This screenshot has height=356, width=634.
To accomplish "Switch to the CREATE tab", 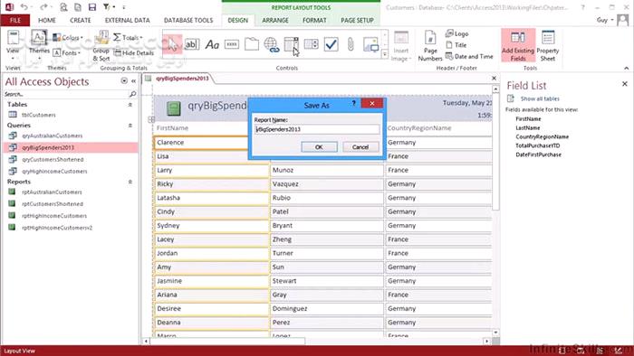I will [x=80, y=20].
